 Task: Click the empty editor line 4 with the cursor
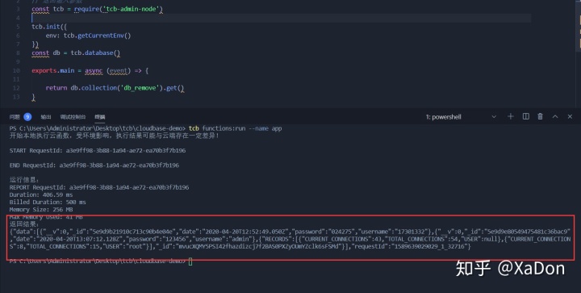[282, 18]
